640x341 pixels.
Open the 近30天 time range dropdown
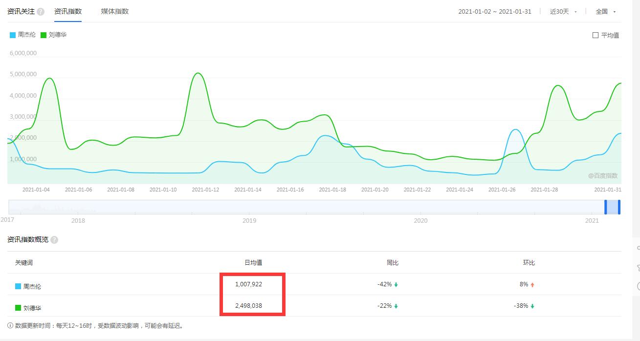pos(563,12)
